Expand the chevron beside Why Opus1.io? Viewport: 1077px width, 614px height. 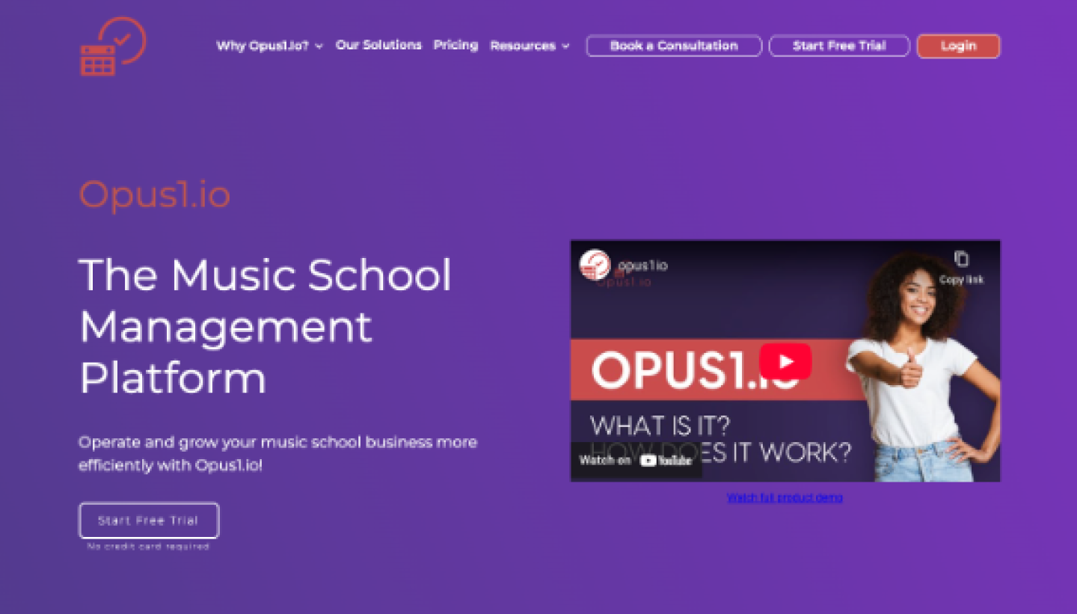[319, 46]
